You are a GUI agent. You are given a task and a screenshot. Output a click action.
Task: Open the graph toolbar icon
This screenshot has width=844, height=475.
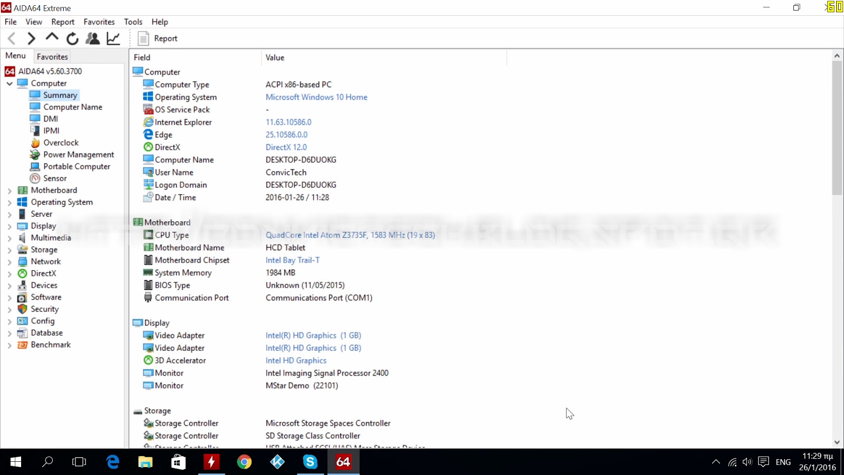[x=113, y=39]
